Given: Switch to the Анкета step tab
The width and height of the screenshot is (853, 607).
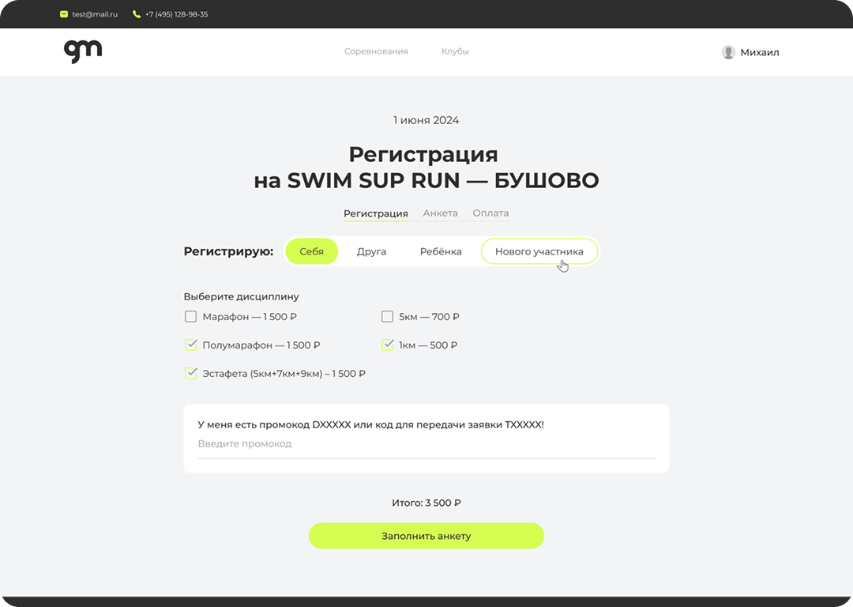Looking at the screenshot, I should point(440,213).
